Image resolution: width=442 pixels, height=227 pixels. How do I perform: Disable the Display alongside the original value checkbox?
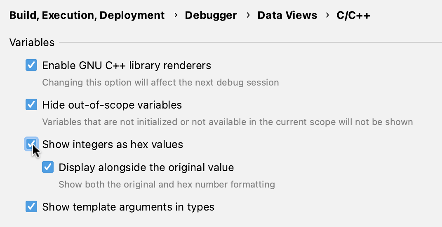(48, 167)
